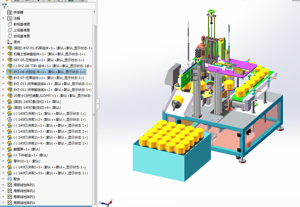300x207 pixels.
Task: Click the feature tree vertical scrollbar thumb
Action: [x=94, y=115]
